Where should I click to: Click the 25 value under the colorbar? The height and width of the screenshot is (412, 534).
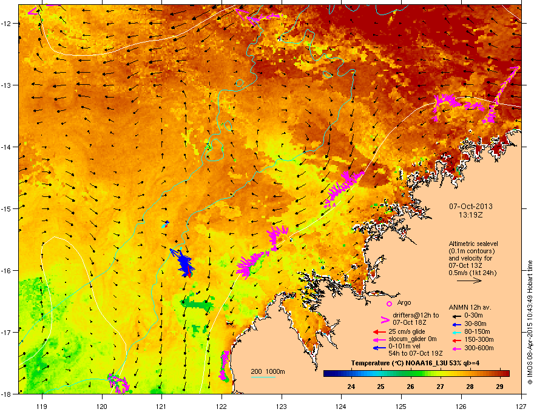point(380,387)
